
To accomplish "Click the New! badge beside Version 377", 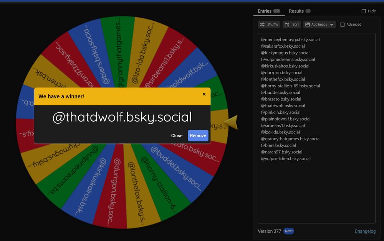I will 289,231.
